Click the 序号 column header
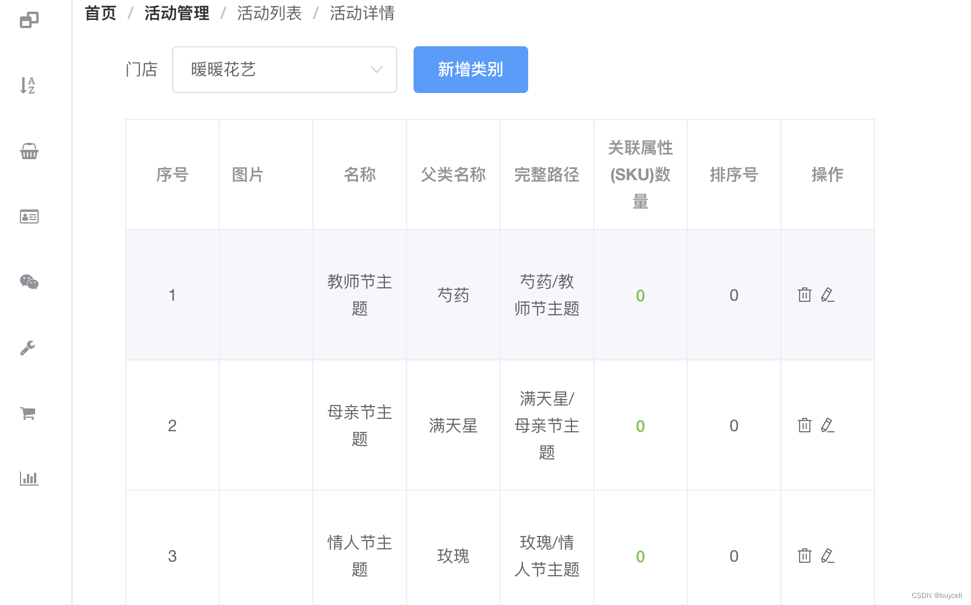Image resolution: width=971 pixels, height=605 pixels. pyautogui.click(x=173, y=174)
